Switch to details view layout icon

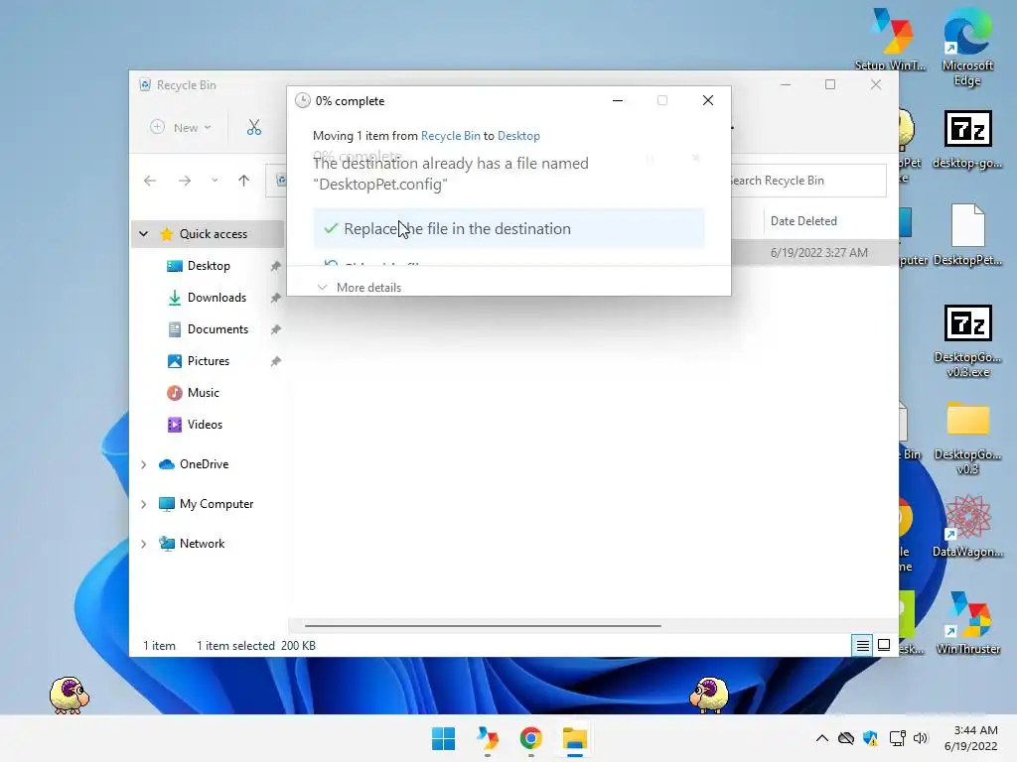coord(862,645)
